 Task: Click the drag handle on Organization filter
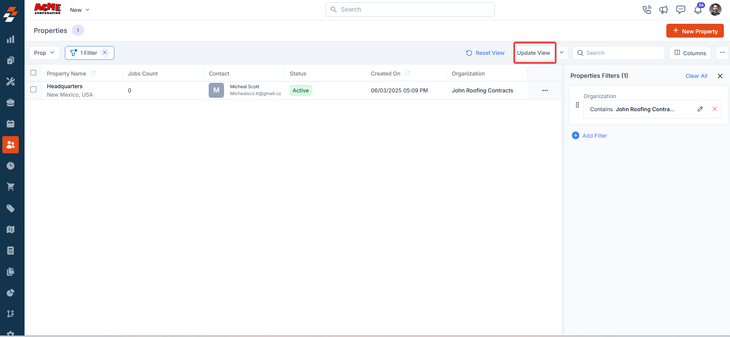[x=577, y=105]
